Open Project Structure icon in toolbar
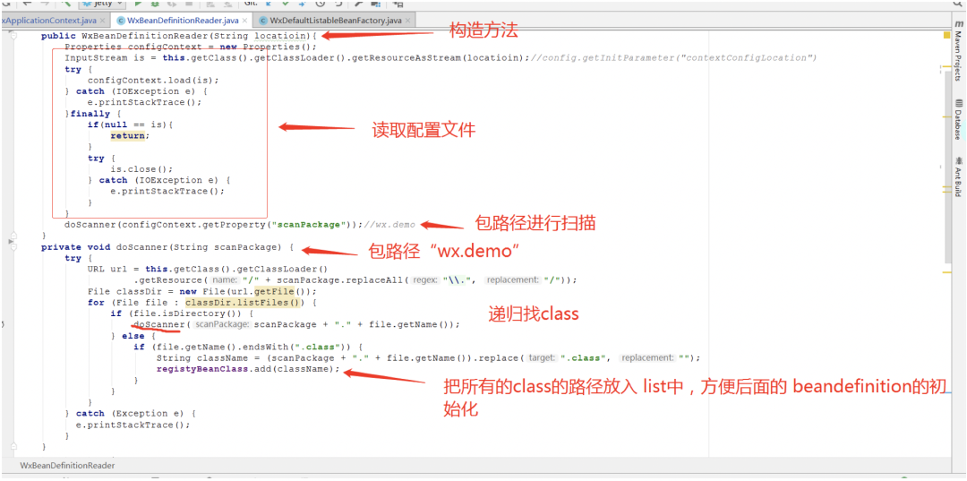 coord(375,4)
